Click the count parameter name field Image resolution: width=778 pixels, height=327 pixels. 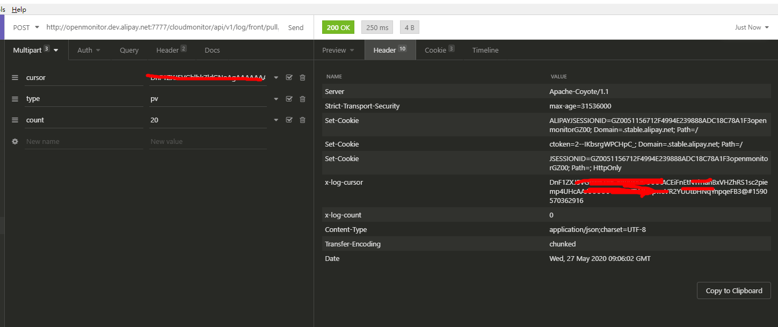(84, 120)
